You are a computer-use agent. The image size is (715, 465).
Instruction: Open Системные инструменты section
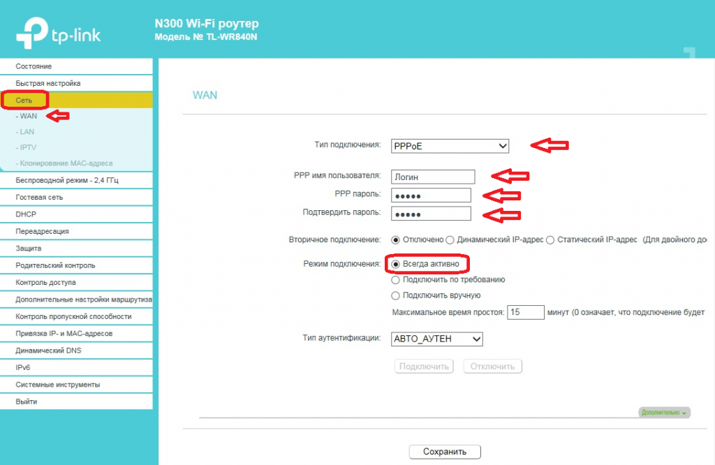coord(76,384)
